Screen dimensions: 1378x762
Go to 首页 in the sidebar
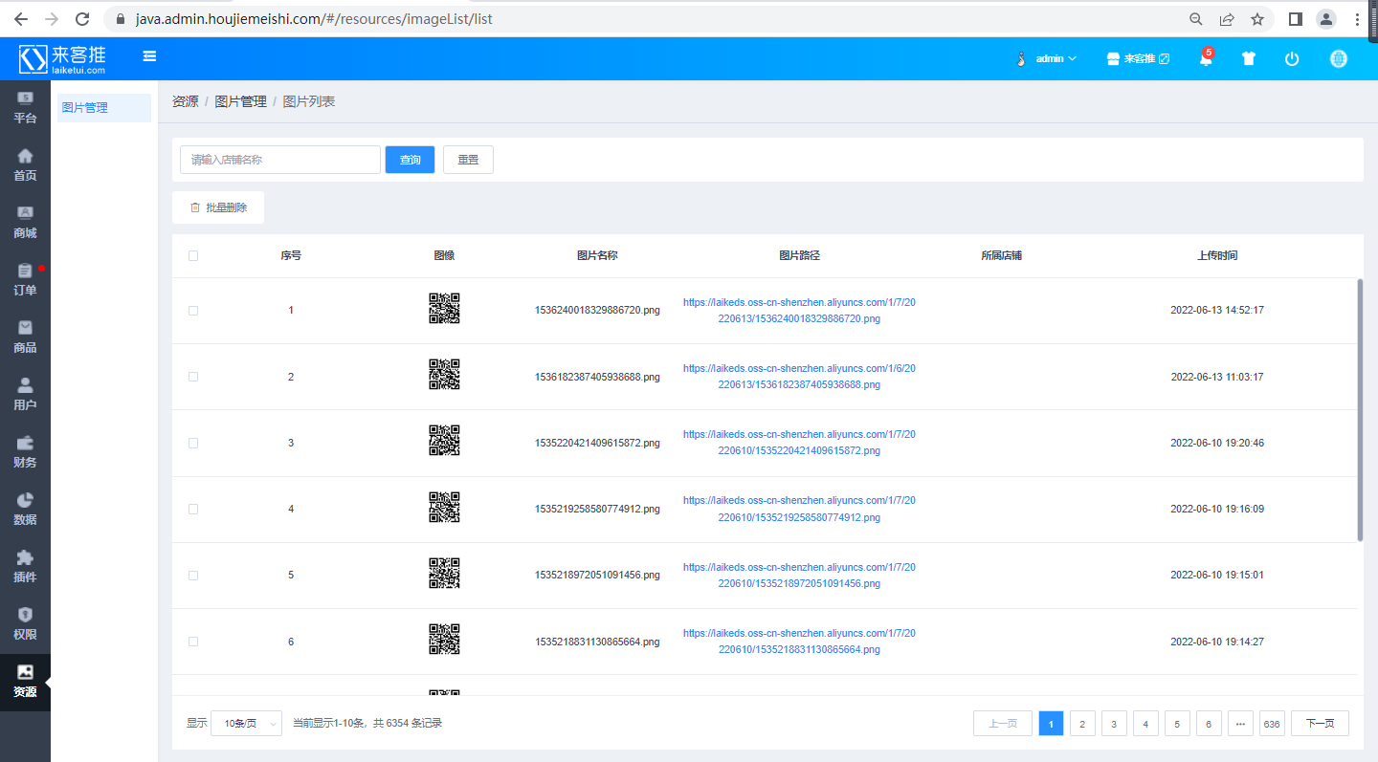pos(25,165)
